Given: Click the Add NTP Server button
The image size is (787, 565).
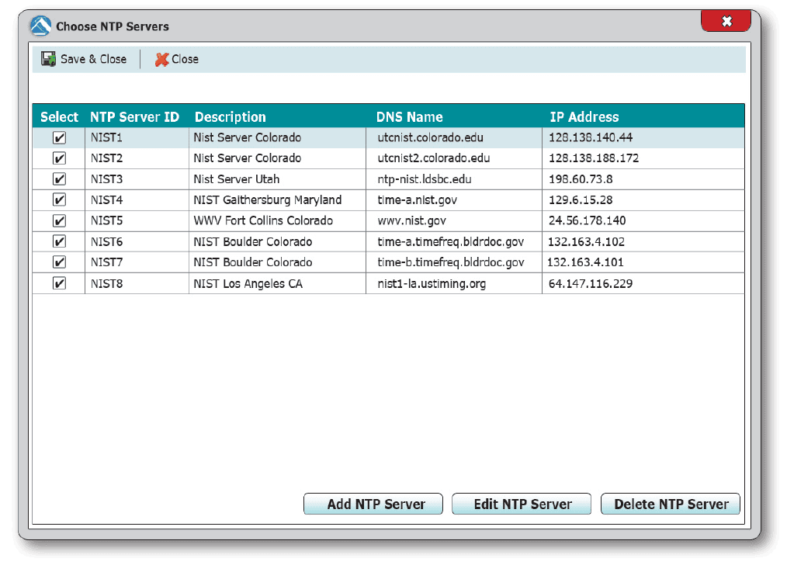Looking at the screenshot, I should (x=373, y=504).
